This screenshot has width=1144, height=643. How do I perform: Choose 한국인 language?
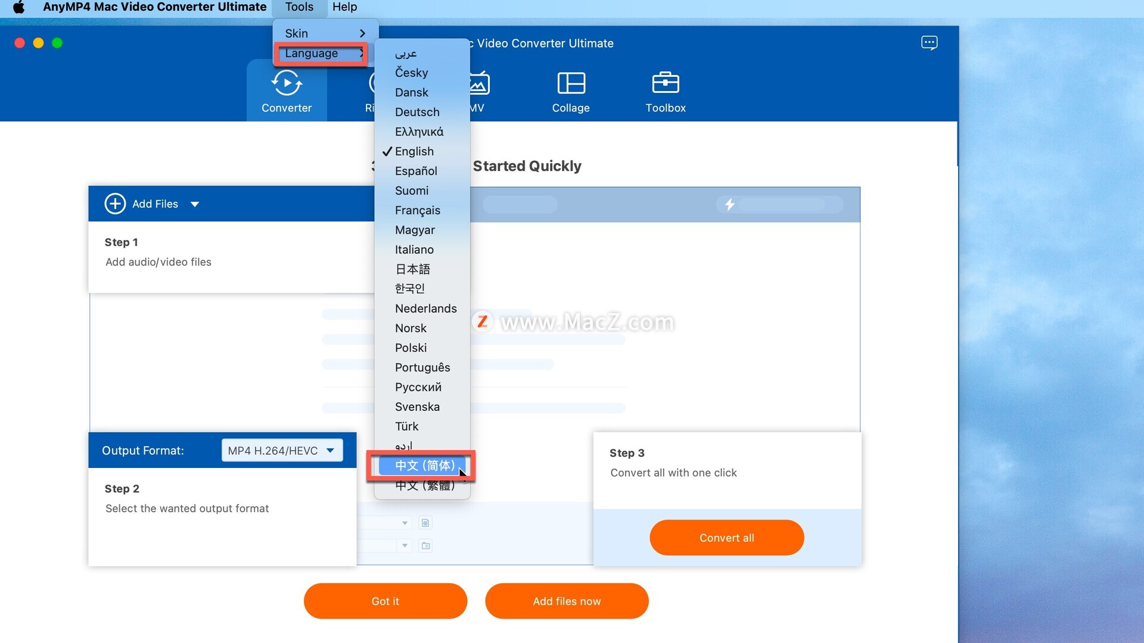pyautogui.click(x=422, y=289)
